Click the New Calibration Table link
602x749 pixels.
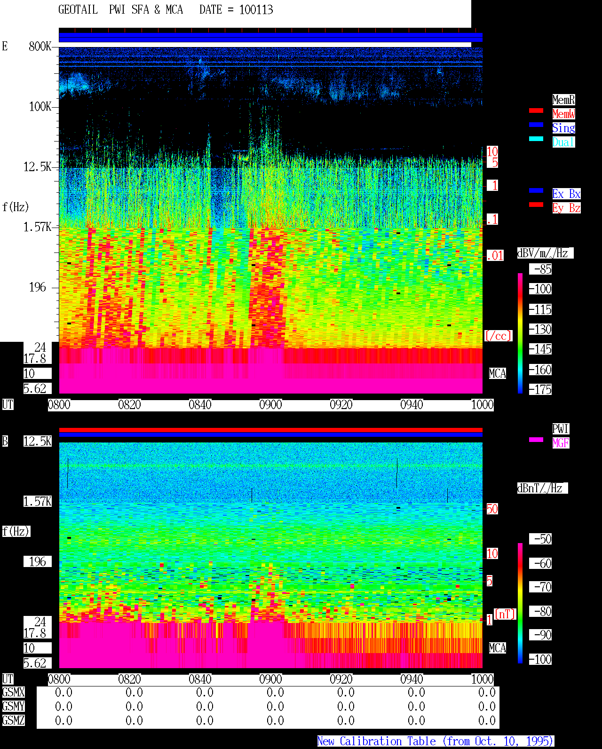point(436,741)
